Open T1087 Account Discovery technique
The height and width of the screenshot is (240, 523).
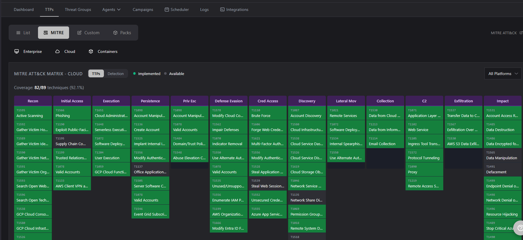(x=307, y=113)
